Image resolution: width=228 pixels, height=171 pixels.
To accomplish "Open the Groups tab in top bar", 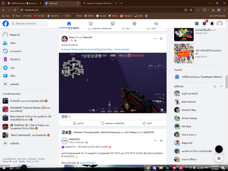I will coord(135,24).
